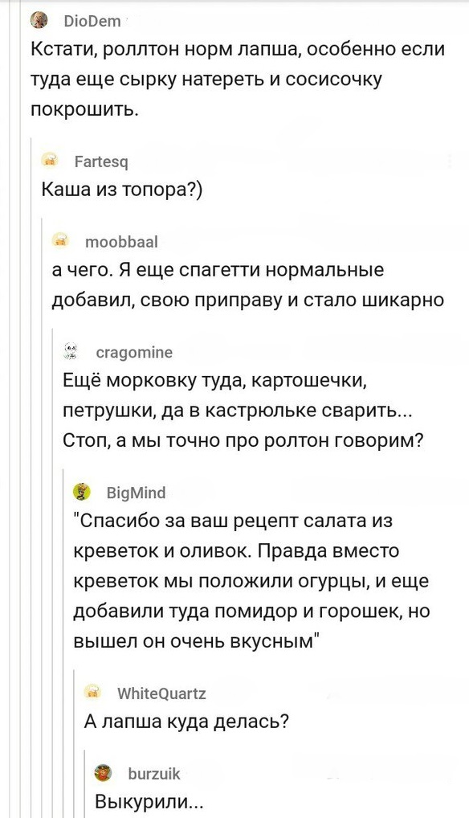
Task: Open the avatar beside WhiteQuartz
Action: (93, 693)
